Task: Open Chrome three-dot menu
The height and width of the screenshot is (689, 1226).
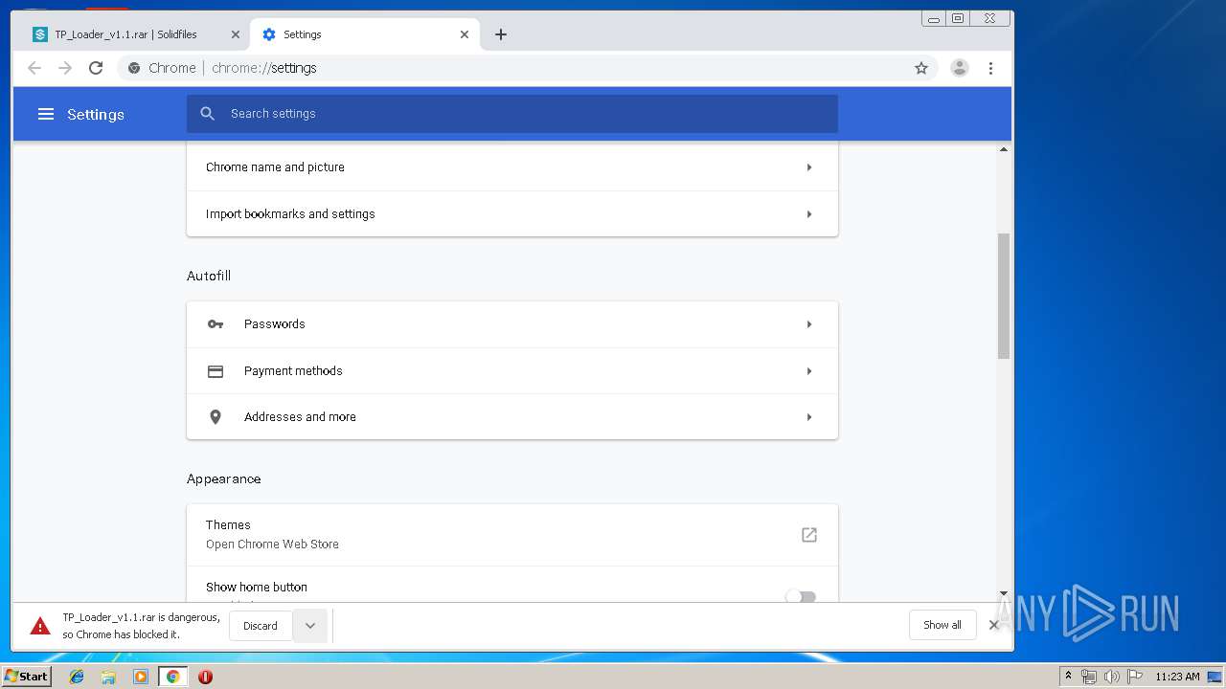Action: pyautogui.click(x=990, y=68)
